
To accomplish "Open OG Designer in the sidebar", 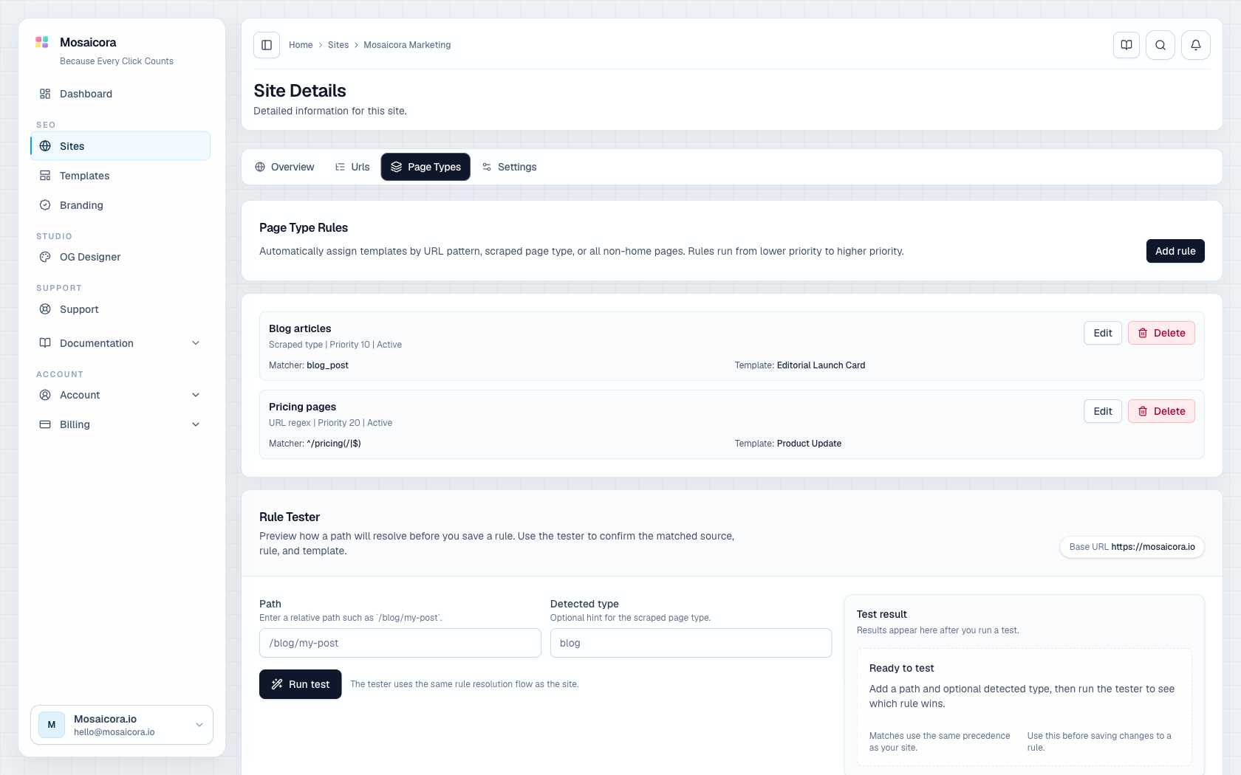I will (120, 257).
